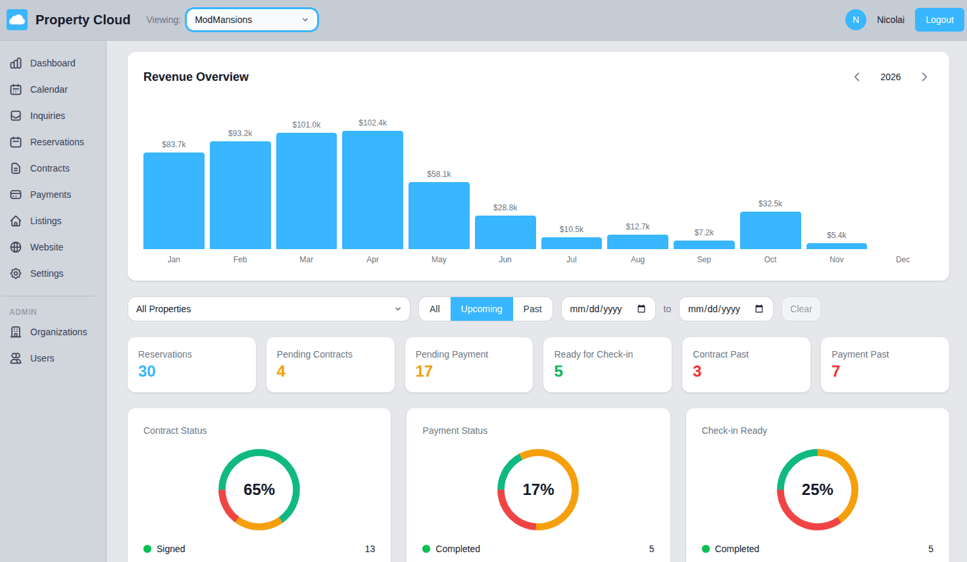Go to previous year in Revenue Overview
This screenshot has height=562, width=967.
pyautogui.click(x=856, y=77)
